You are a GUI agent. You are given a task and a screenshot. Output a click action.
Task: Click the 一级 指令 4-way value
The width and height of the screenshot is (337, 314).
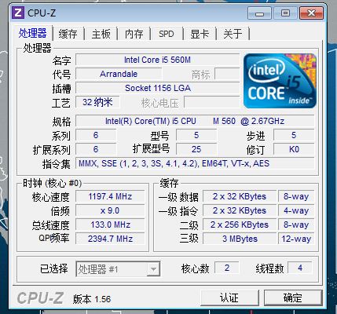[296, 210]
